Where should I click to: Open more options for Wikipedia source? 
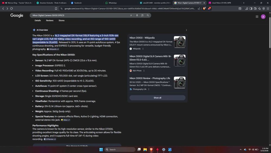[x=143, y=49]
